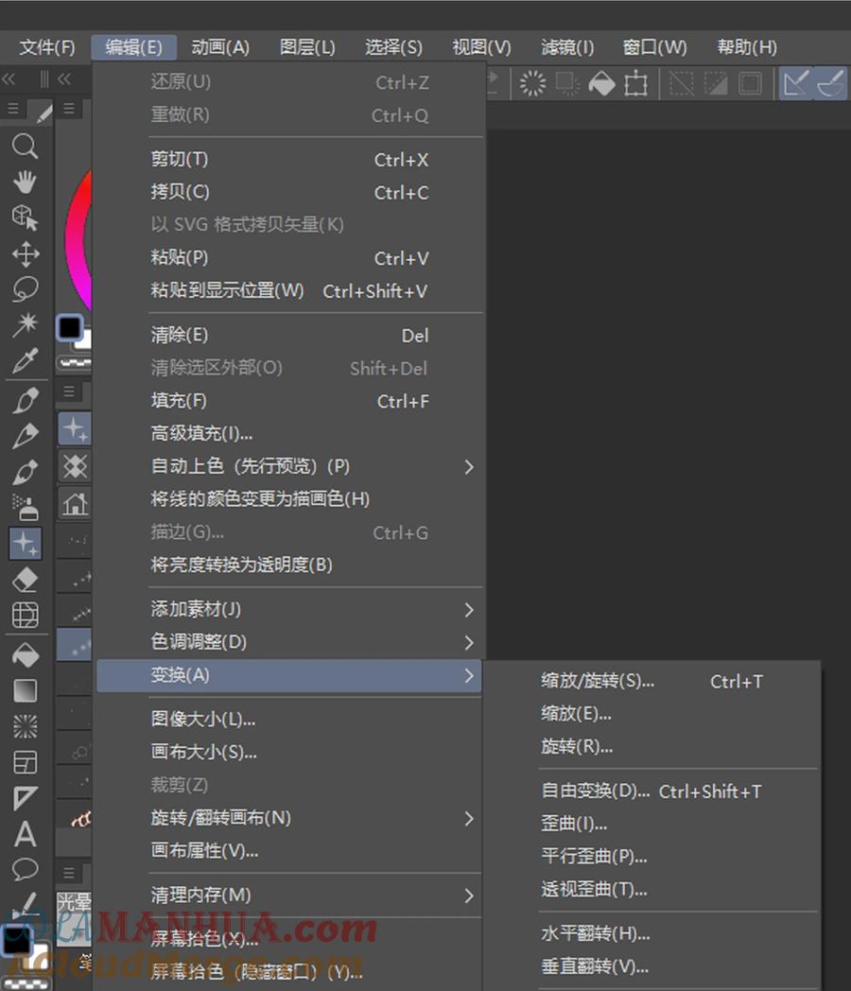
Task: Choose 粘贴到显示位置(W) menu entry
Action: point(289,290)
